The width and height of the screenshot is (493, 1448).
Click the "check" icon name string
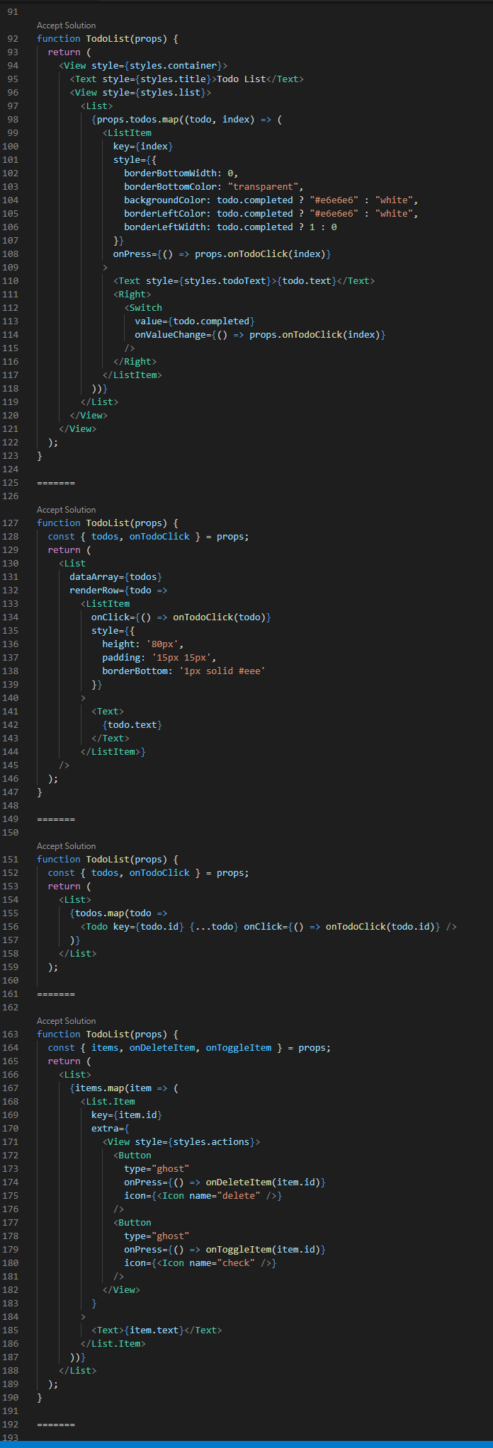pyautogui.click(x=236, y=1263)
